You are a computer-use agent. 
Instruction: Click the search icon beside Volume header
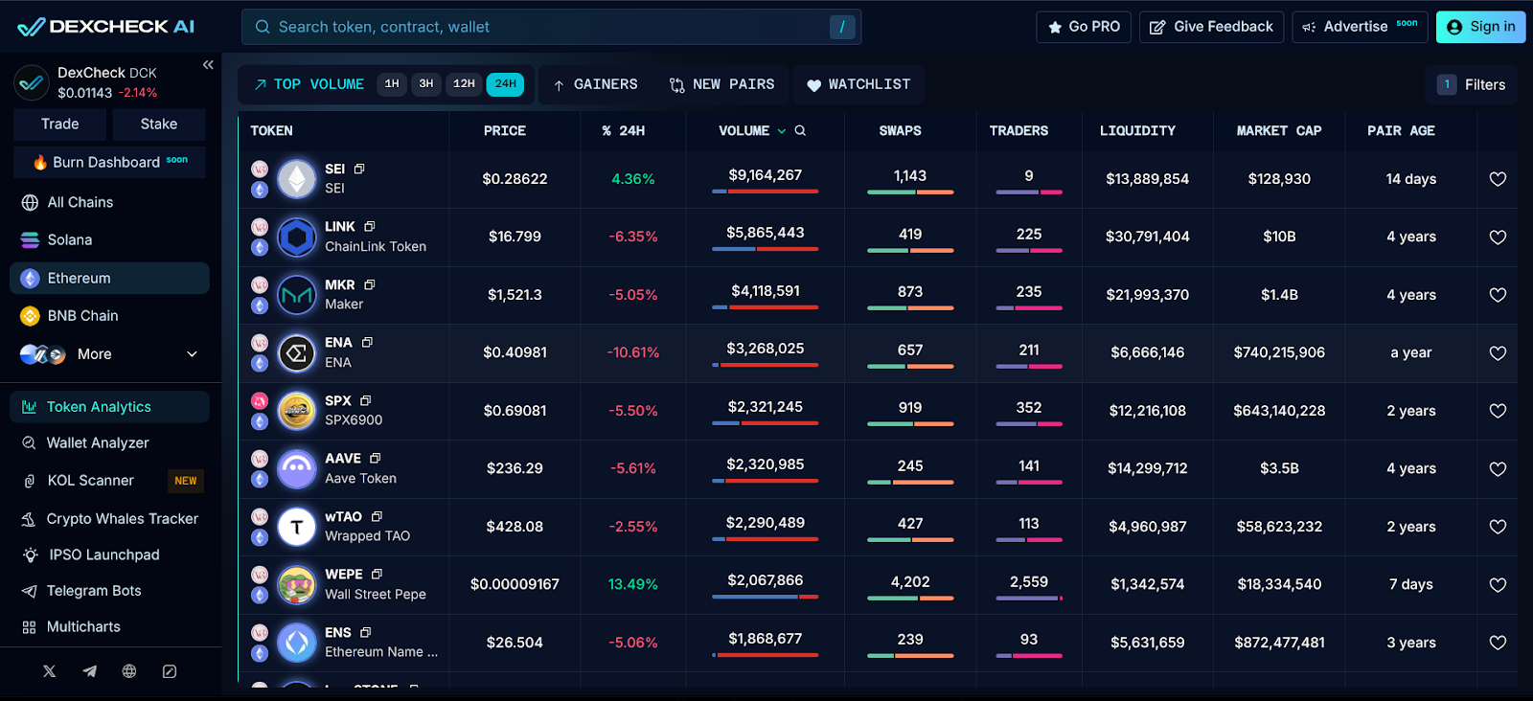click(x=800, y=131)
